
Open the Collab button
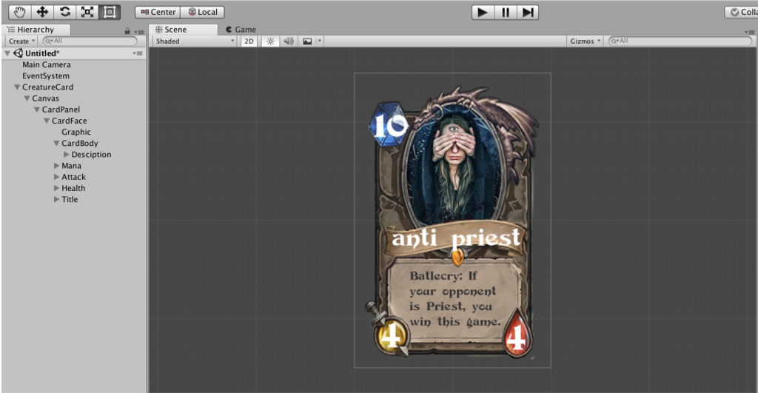point(742,12)
